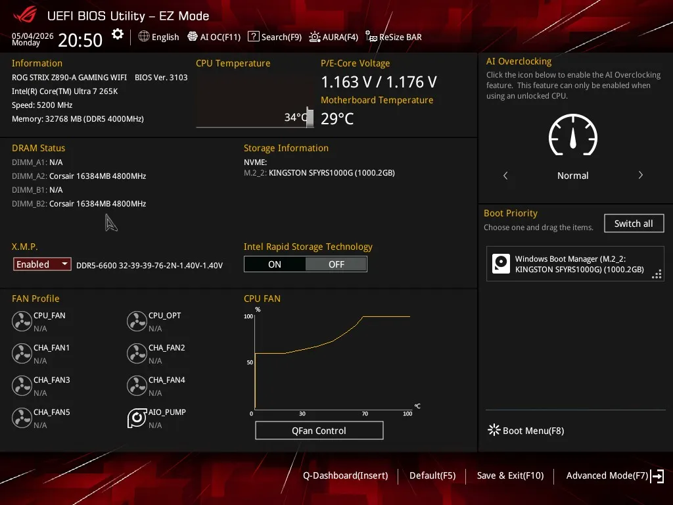
Task: Turn Intel Rapid Storage Technology ON
Action: (275, 264)
